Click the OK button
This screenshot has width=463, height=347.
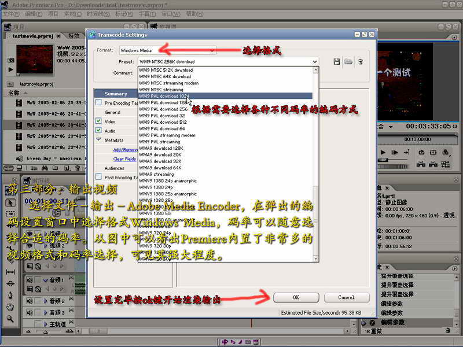tap(296, 297)
